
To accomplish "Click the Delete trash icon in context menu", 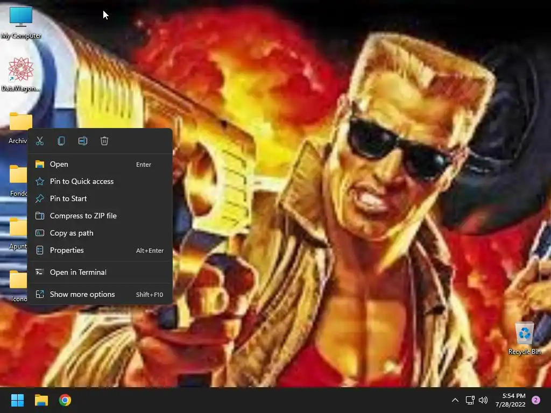I will click(104, 141).
